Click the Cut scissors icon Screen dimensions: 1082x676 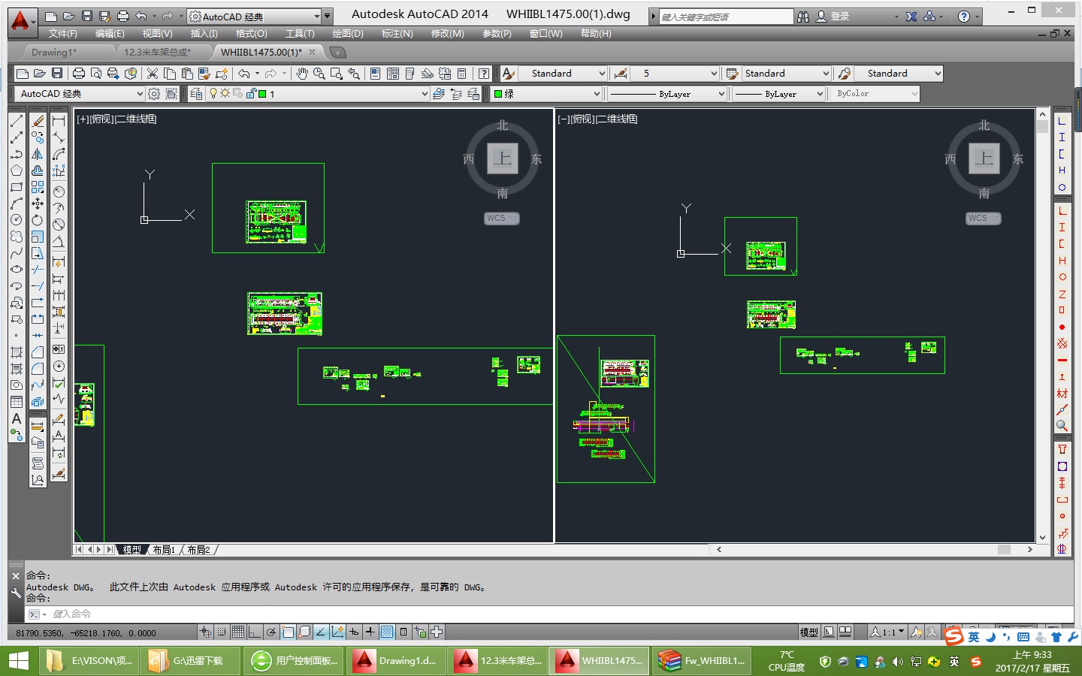[x=153, y=73]
